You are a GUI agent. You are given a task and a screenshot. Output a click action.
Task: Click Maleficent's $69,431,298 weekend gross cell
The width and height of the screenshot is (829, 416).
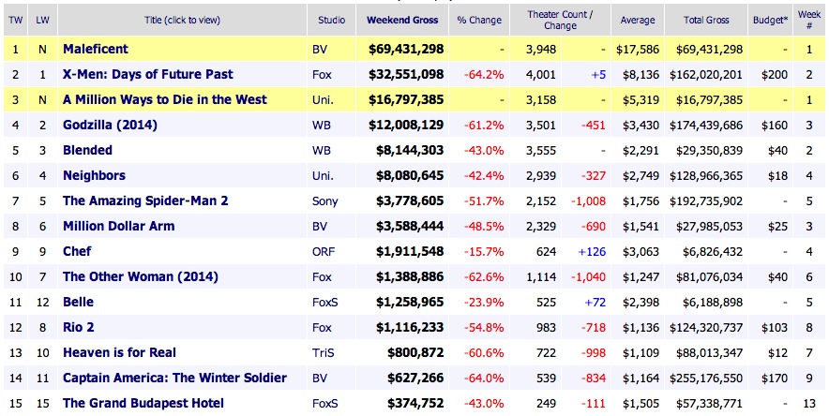tap(399, 49)
